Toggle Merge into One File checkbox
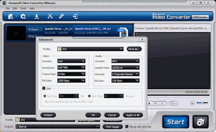 coord(127,127)
